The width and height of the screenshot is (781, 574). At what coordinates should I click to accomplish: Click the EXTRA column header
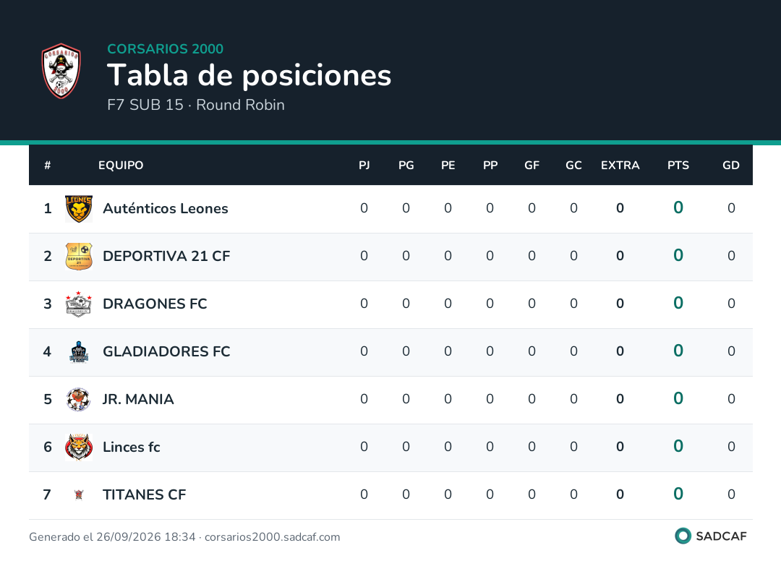(620, 166)
